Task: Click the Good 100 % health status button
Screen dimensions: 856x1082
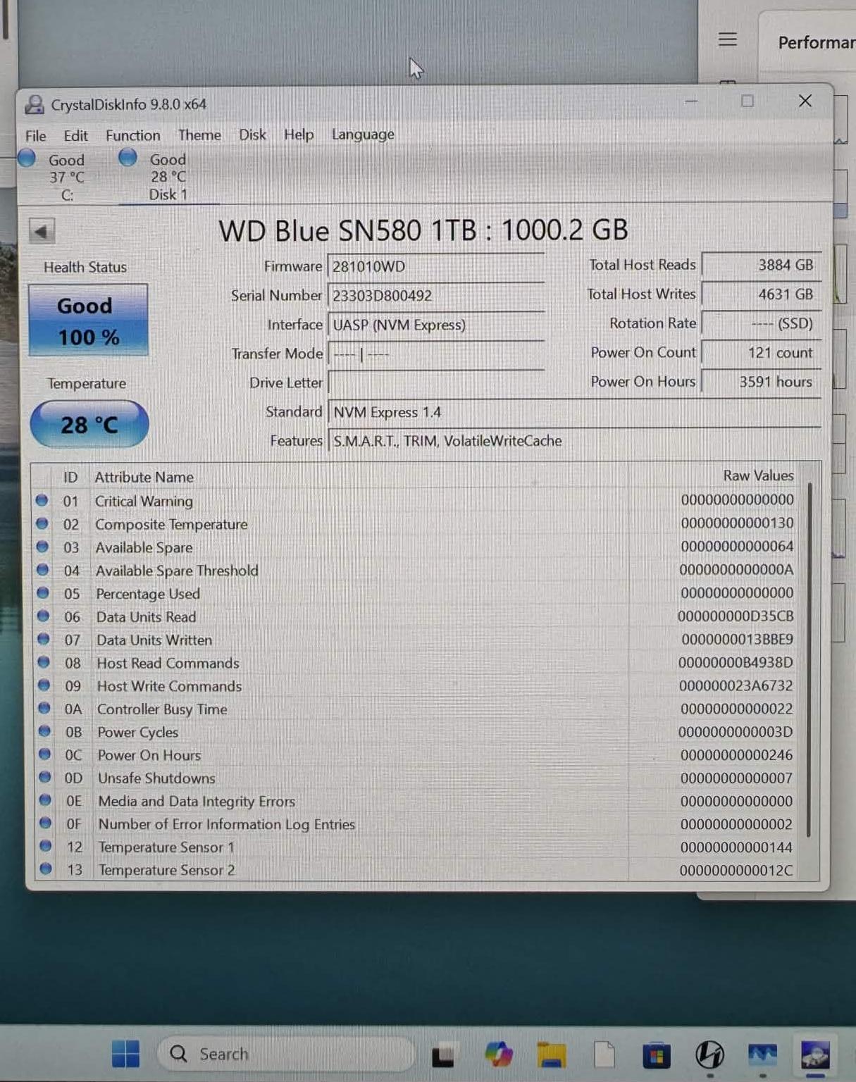Action: click(88, 321)
